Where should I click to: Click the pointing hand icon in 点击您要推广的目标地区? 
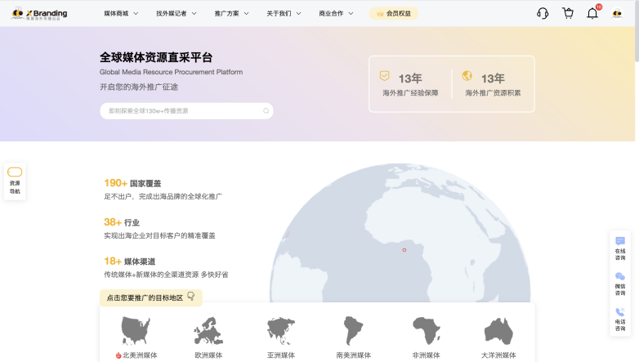point(190,297)
